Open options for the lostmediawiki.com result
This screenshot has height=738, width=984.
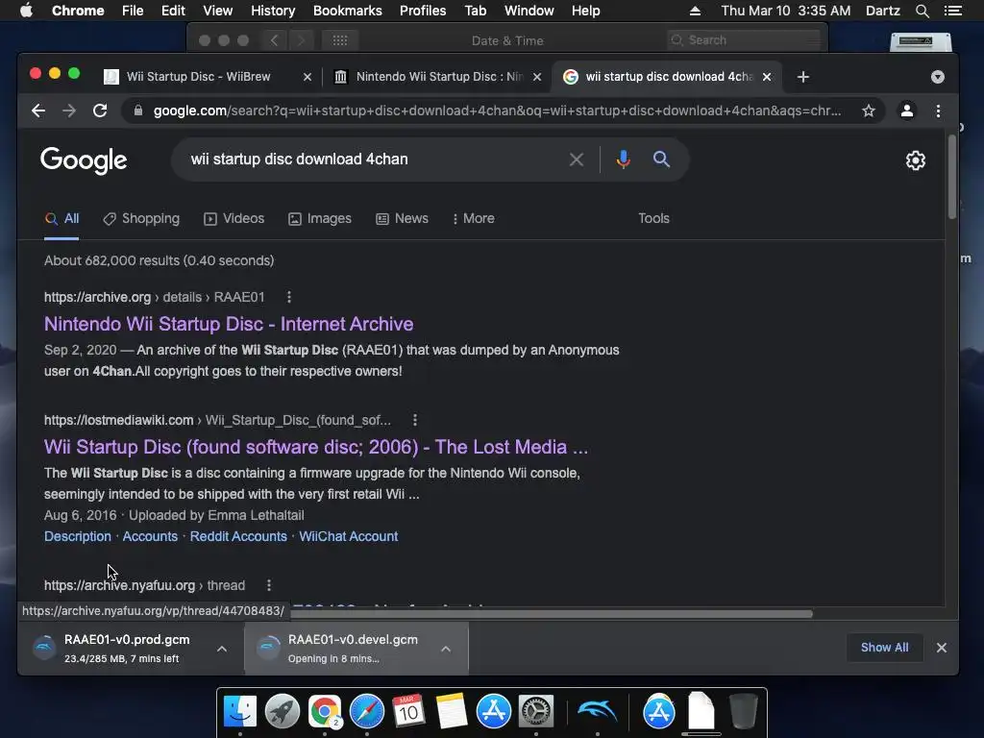tap(415, 420)
